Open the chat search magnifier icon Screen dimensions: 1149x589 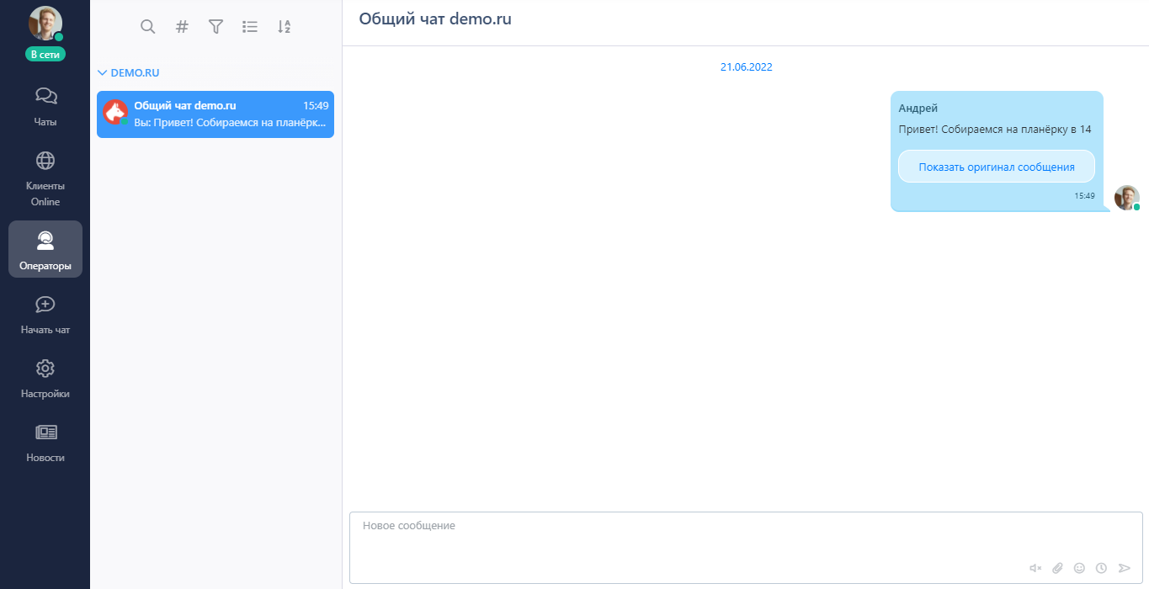(x=147, y=27)
